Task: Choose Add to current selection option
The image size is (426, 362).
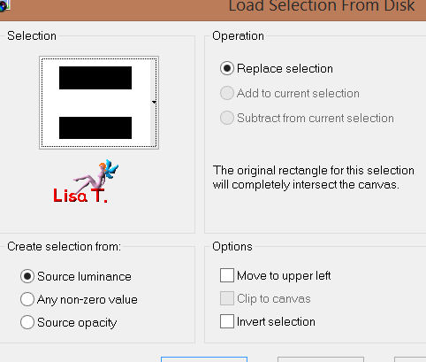Action: 227,93
